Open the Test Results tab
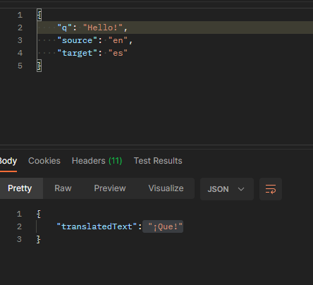Viewport: 313px width, 285px height. click(158, 161)
